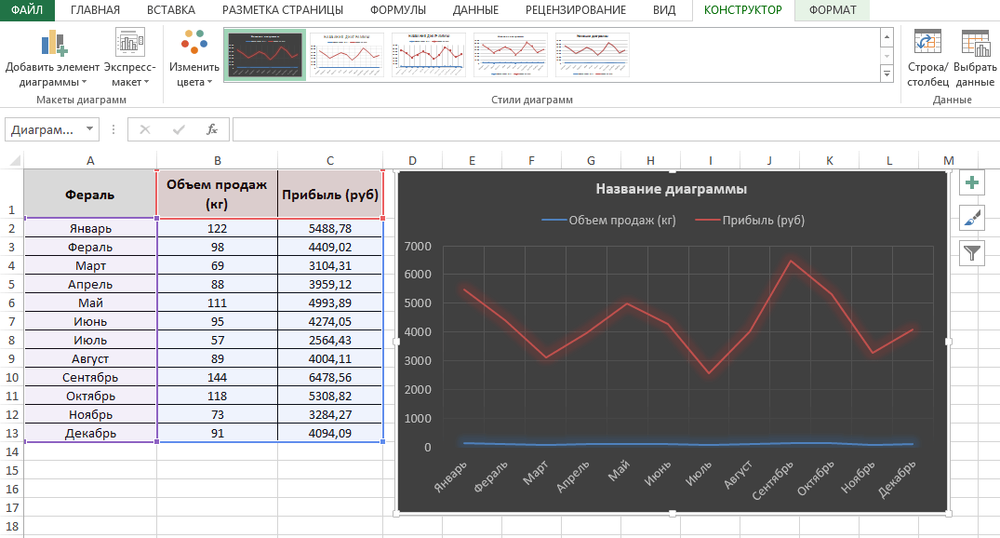Click the chart title 'Название диаграммы'

click(x=671, y=189)
